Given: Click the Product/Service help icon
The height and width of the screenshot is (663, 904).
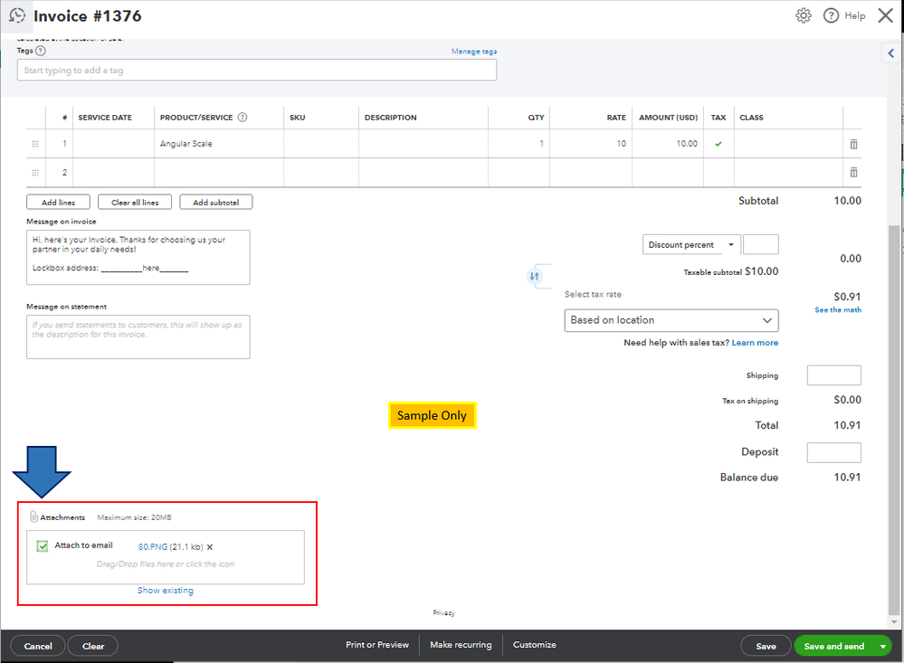Looking at the screenshot, I should tap(243, 117).
